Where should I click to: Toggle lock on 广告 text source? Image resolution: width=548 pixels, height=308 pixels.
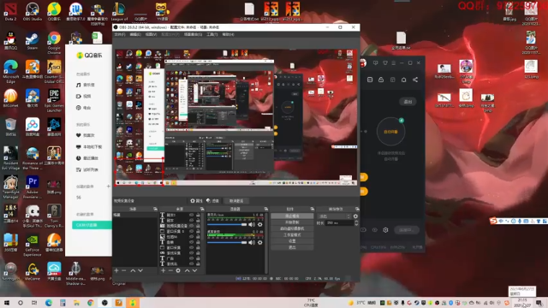(198, 258)
